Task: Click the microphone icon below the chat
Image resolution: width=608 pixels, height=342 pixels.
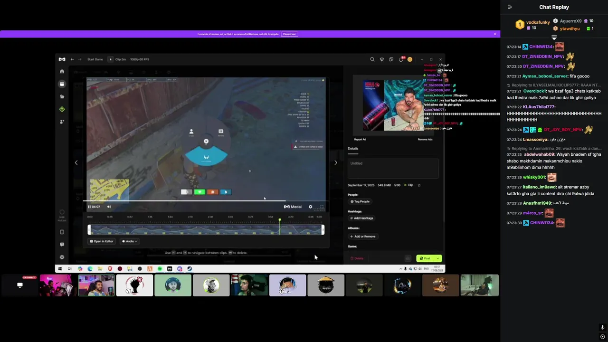Action: pyautogui.click(x=602, y=327)
